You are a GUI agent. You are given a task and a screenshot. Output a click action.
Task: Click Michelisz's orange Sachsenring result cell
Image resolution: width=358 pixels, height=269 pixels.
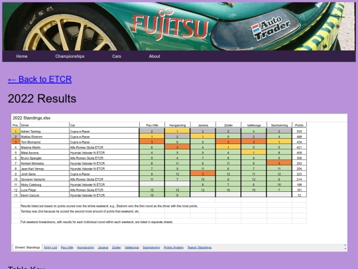click(279, 163)
